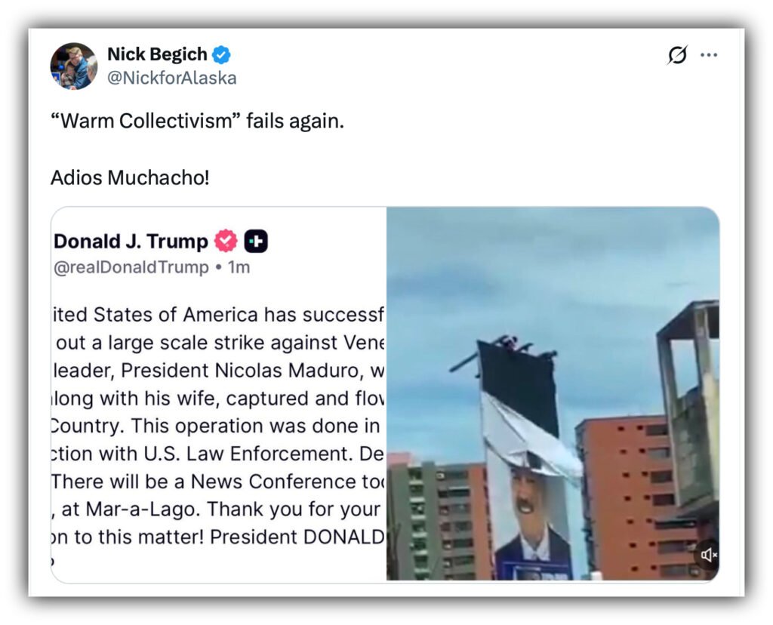Click the quoted post text about Venezuela strike
The width and height of the screenshot is (773, 625).
coord(218,426)
